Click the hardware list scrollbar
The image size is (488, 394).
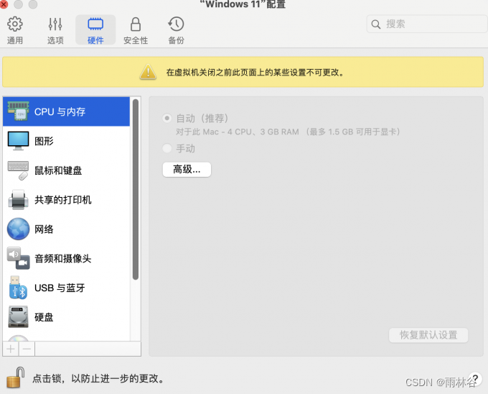(136, 190)
